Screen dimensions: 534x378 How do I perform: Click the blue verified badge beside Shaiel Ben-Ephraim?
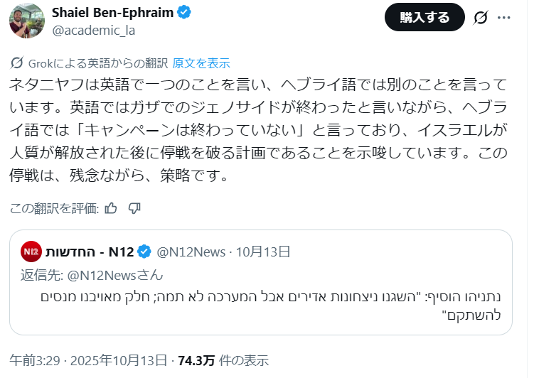pos(184,13)
